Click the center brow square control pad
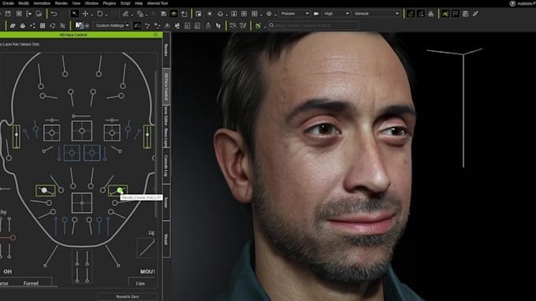536x301 pixels. pos(82,131)
